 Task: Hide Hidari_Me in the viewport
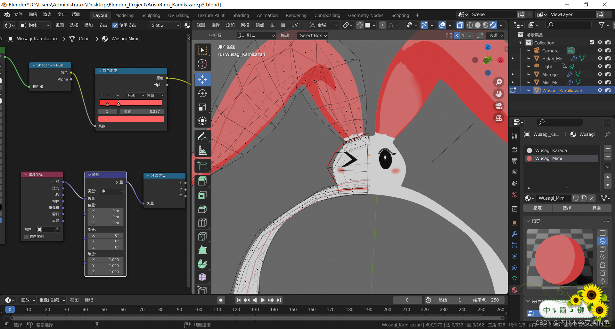tap(600, 58)
